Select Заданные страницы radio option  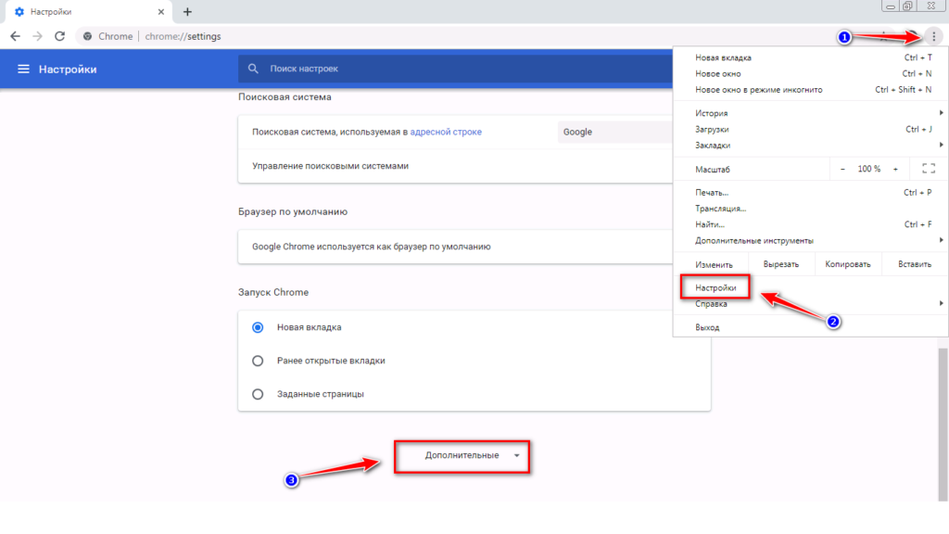tap(258, 394)
